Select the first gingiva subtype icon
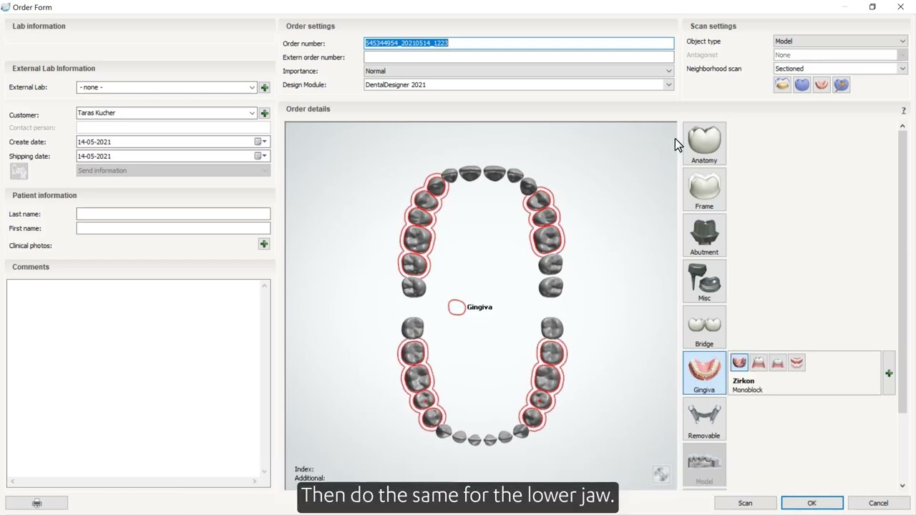916x515 pixels. (739, 363)
